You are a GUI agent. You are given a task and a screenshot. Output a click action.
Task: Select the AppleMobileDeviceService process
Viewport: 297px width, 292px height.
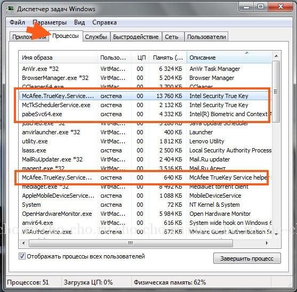(145, 196)
